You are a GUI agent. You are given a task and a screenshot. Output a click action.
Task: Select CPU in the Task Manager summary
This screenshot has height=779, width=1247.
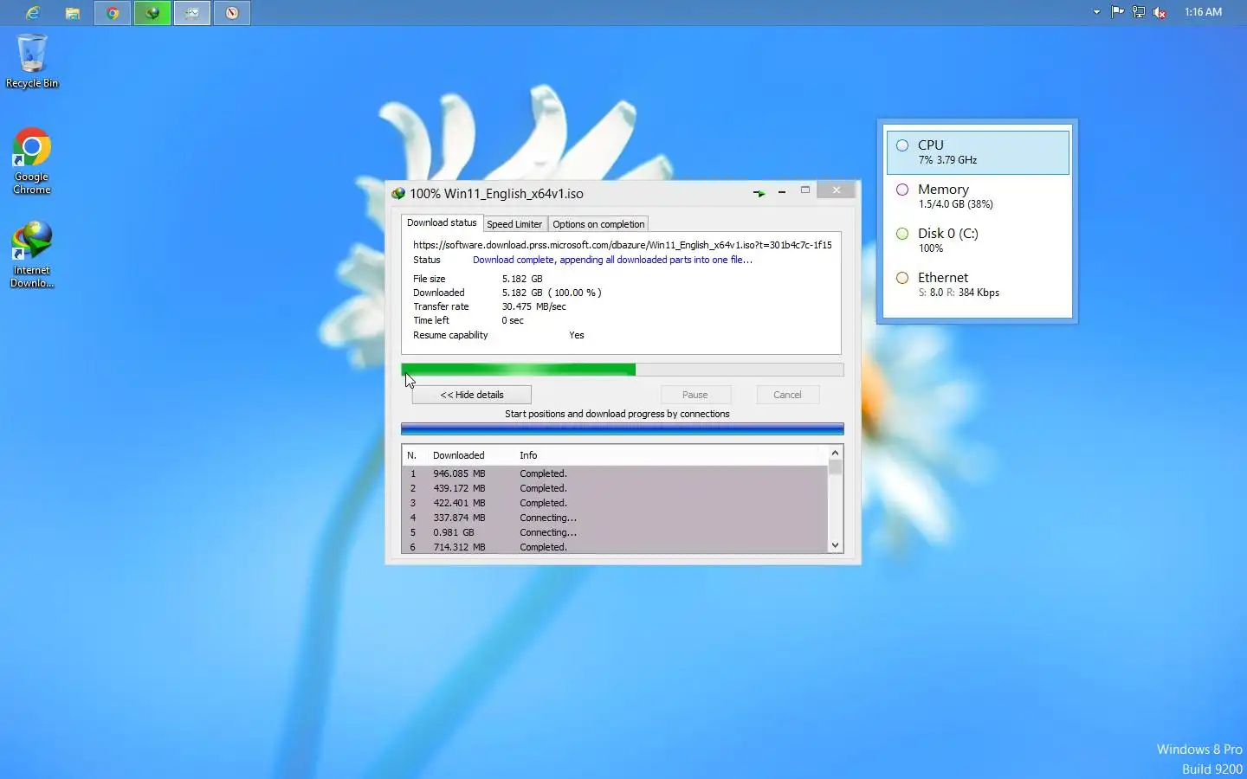point(978,152)
